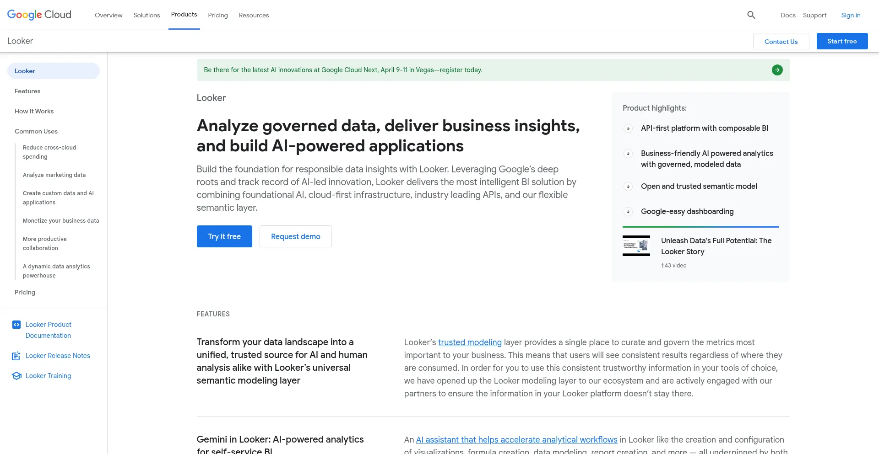This screenshot has width=879, height=454.
Task: Expand Open and trusted semantic model arrow
Action: 628,187
